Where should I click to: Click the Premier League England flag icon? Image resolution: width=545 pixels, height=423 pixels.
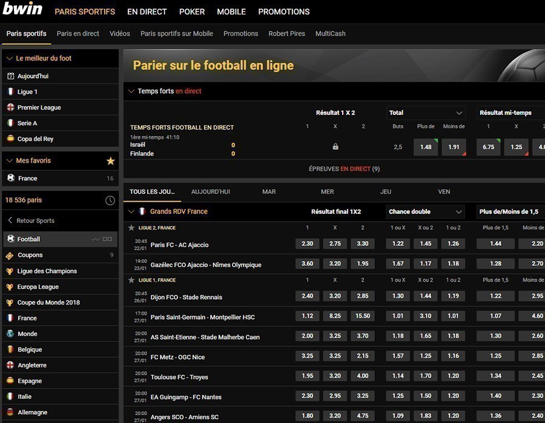(10, 108)
